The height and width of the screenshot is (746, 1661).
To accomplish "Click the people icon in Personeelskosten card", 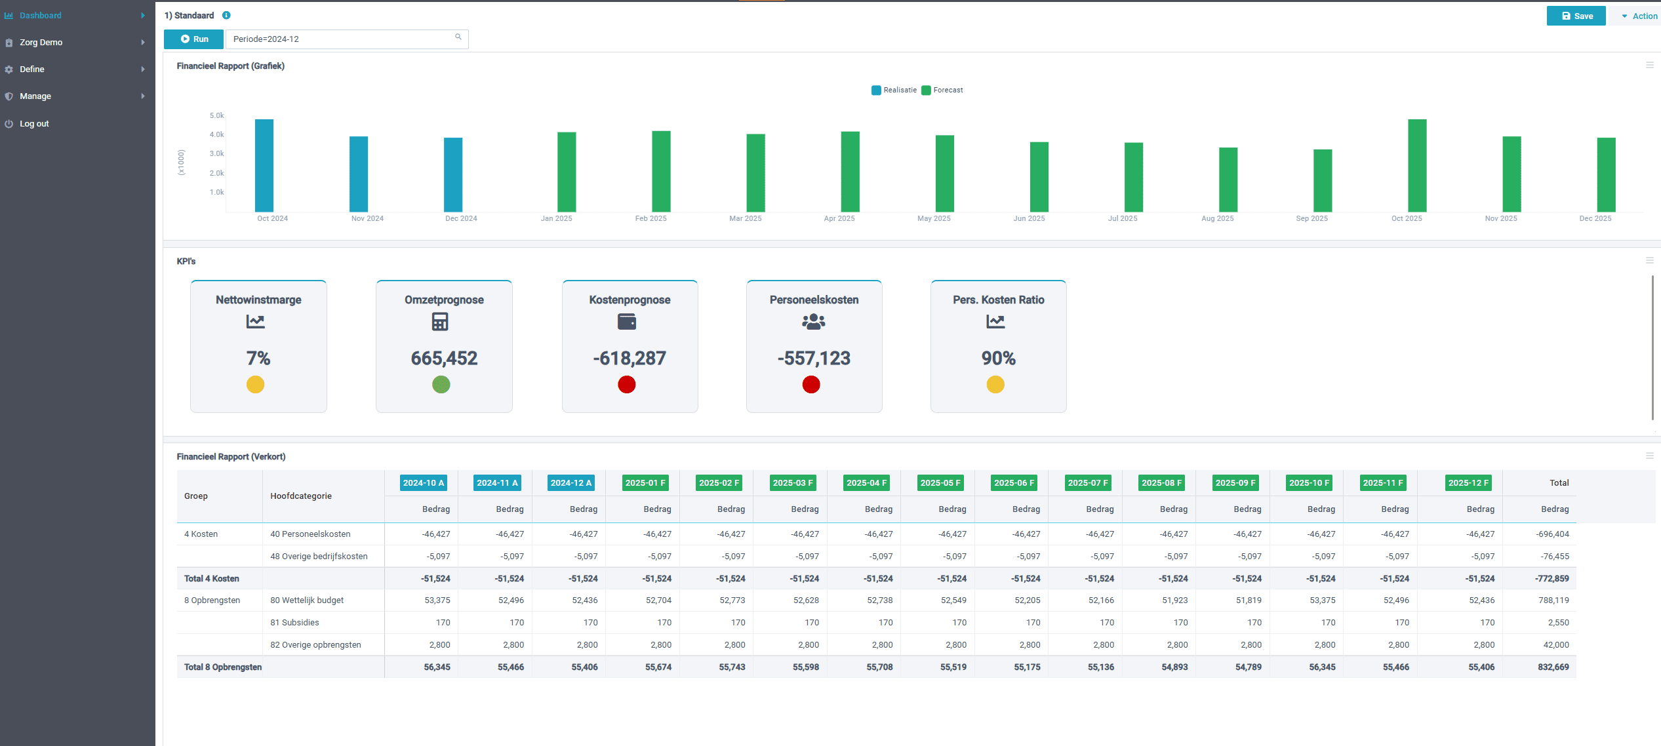I will tap(813, 321).
